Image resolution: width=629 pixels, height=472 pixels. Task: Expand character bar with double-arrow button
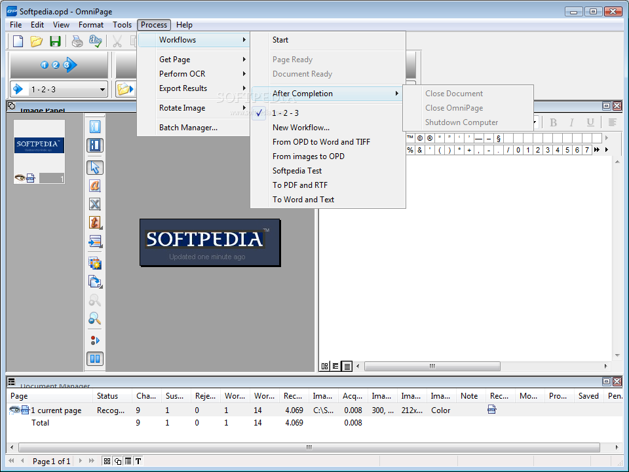(x=597, y=149)
